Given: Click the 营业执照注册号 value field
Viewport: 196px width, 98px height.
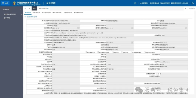Looking at the screenshot, I should (174, 23).
